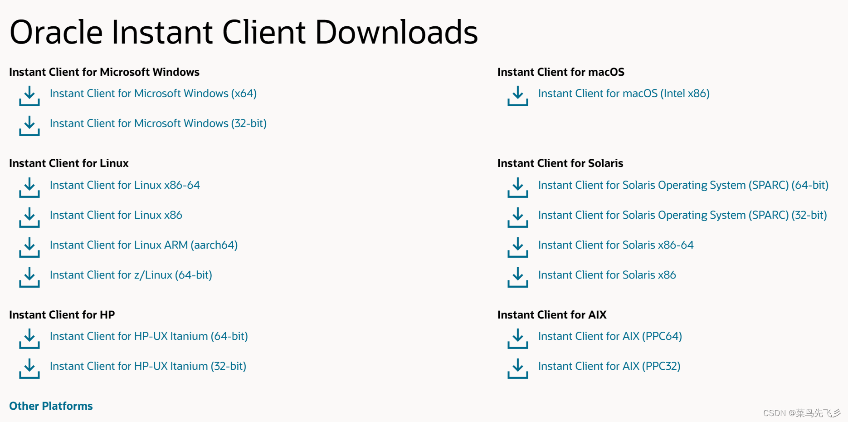The height and width of the screenshot is (422, 848).
Task: Click download icon for HP-UX Itanium (64-bit)
Action: tap(29, 339)
